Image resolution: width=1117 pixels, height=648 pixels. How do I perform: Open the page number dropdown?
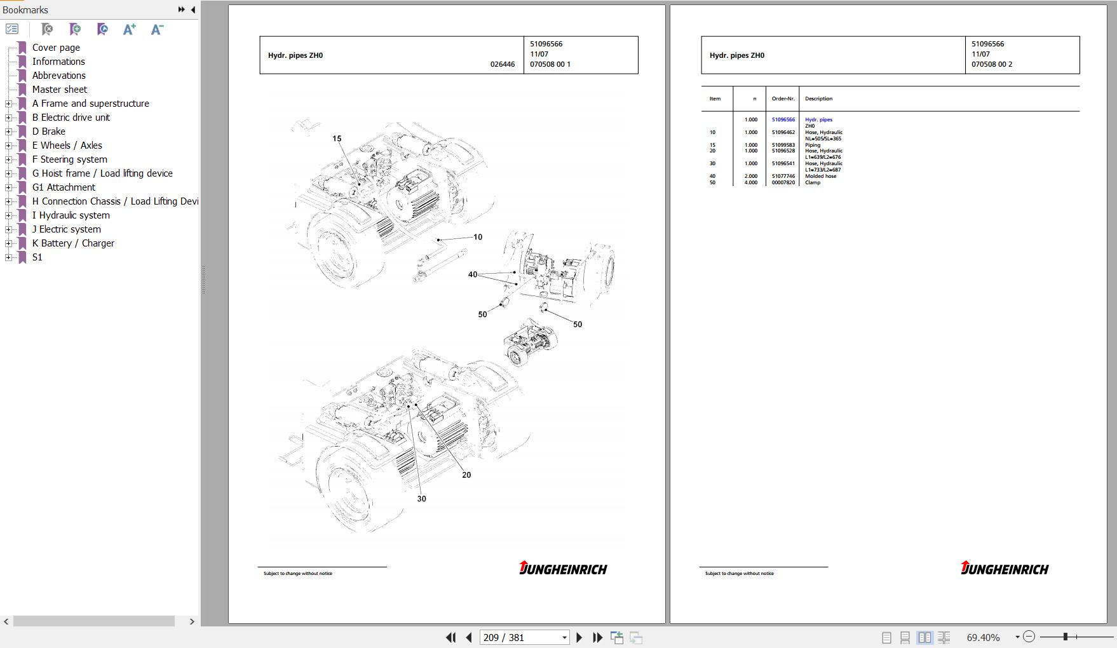coord(564,637)
